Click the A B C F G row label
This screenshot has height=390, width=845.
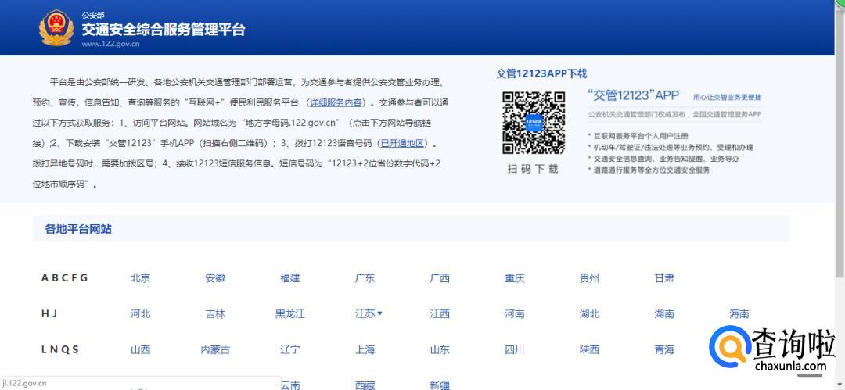(x=64, y=278)
